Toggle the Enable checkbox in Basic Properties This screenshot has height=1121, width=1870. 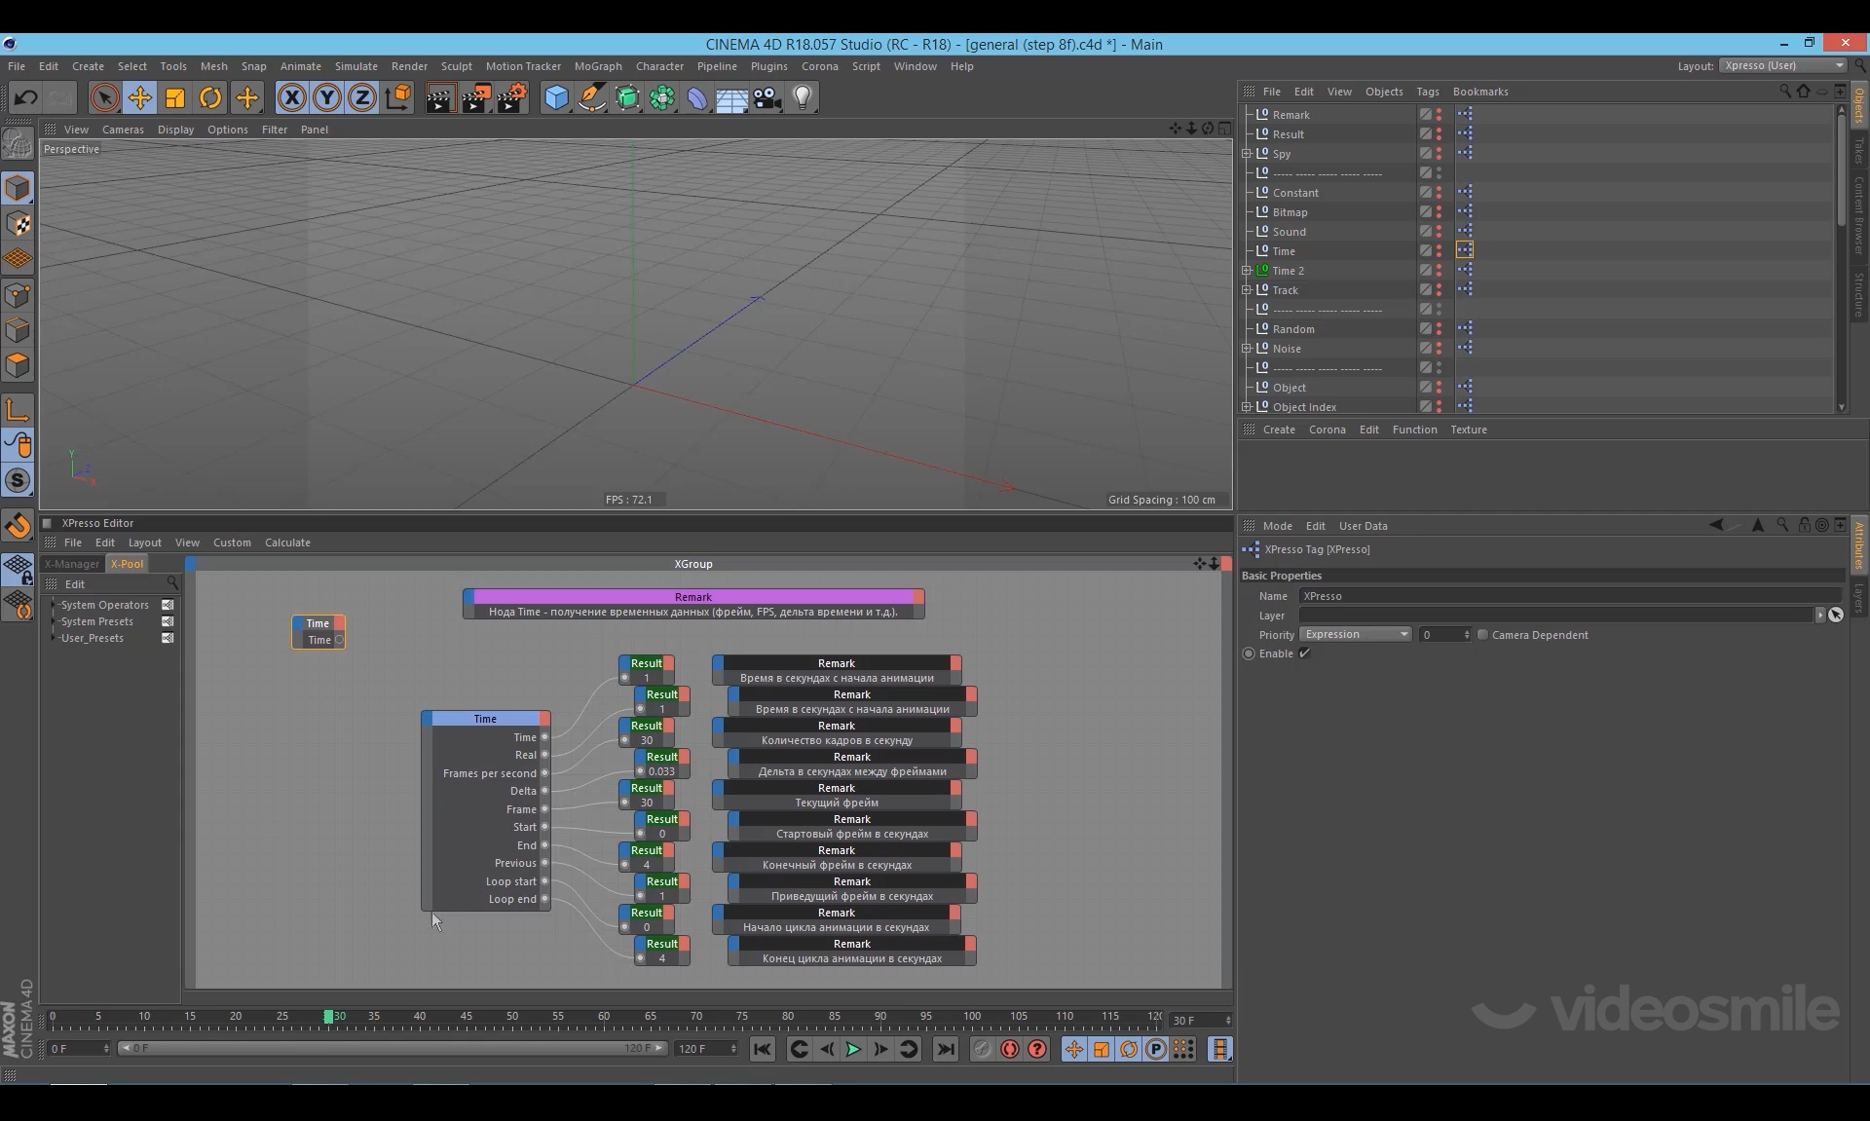(1304, 654)
